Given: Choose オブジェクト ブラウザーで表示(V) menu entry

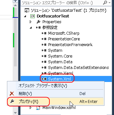Looking at the screenshot, I should [x=56, y=86].
